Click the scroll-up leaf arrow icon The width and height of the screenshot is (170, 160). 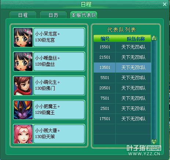(x=154, y=38)
